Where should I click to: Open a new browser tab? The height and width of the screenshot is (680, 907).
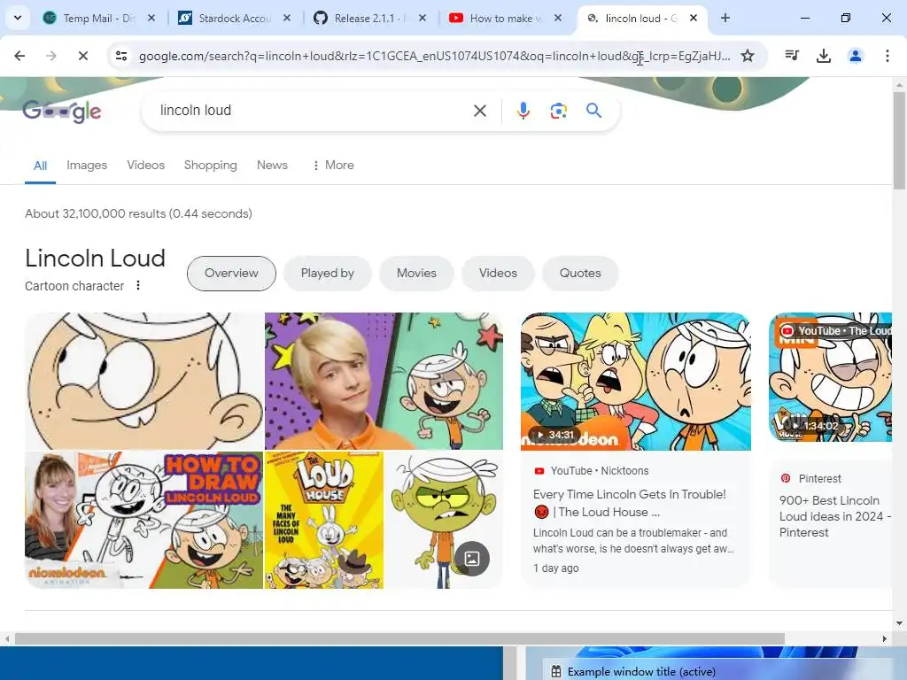[x=725, y=18]
